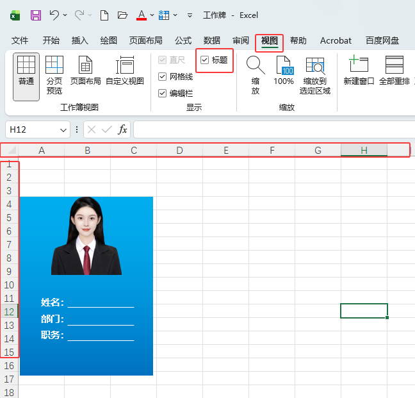This screenshot has width=415, height=398.
Task: Switch to the 数据 tab
Action: coord(212,40)
